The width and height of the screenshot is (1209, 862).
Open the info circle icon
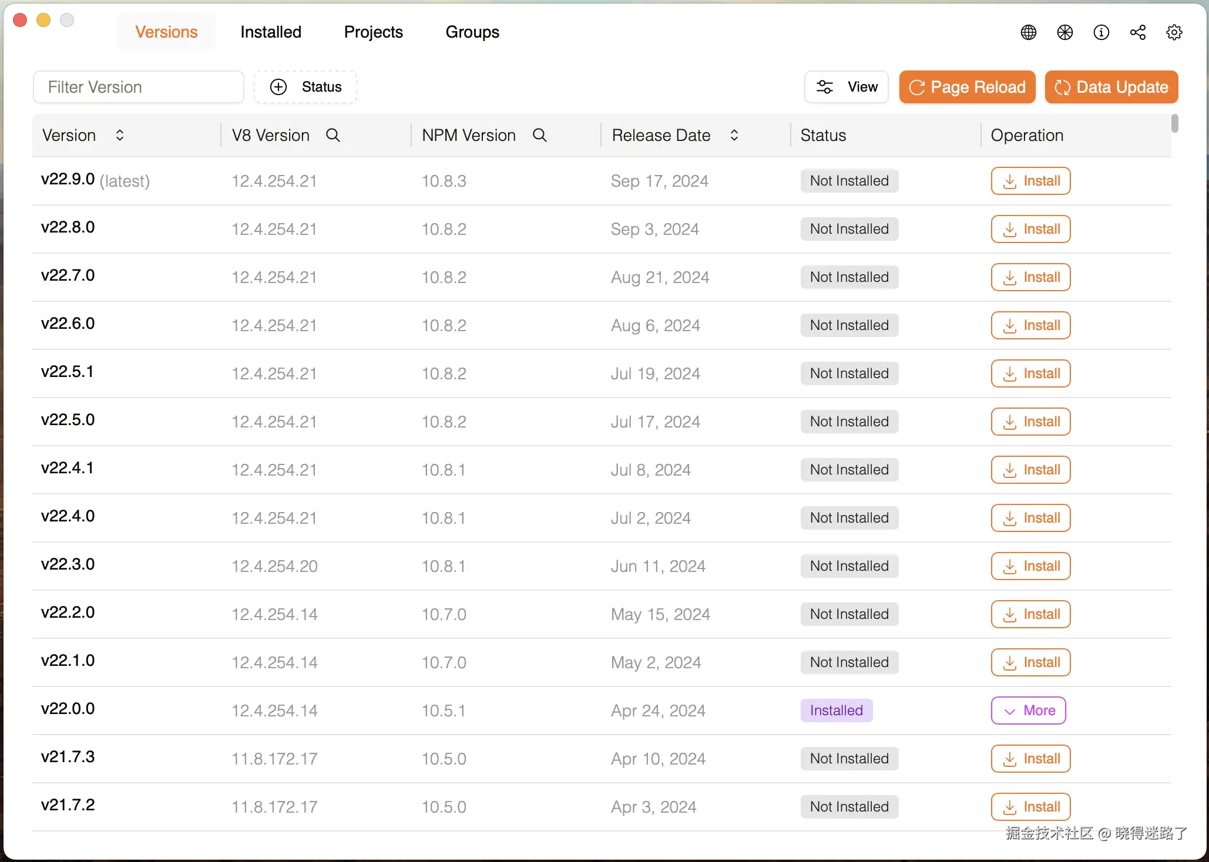(x=1101, y=32)
